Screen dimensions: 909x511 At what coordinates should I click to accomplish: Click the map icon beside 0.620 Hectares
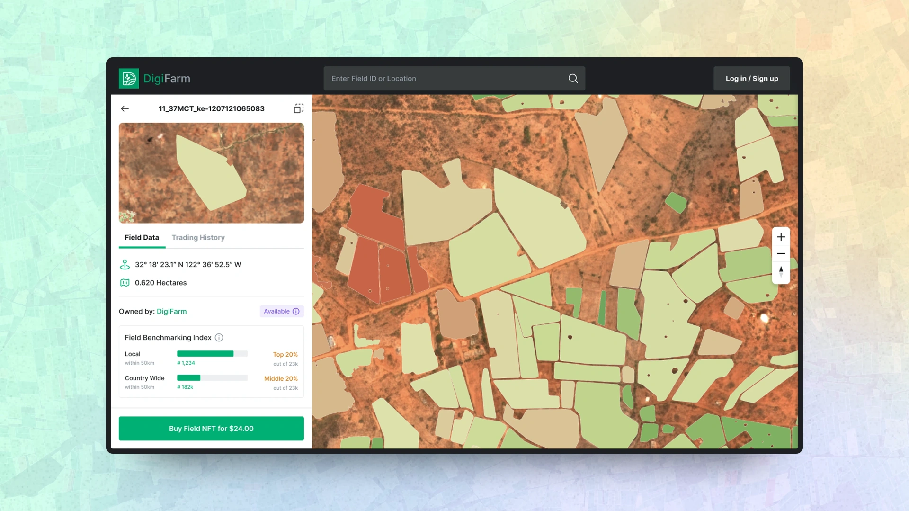point(125,283)
